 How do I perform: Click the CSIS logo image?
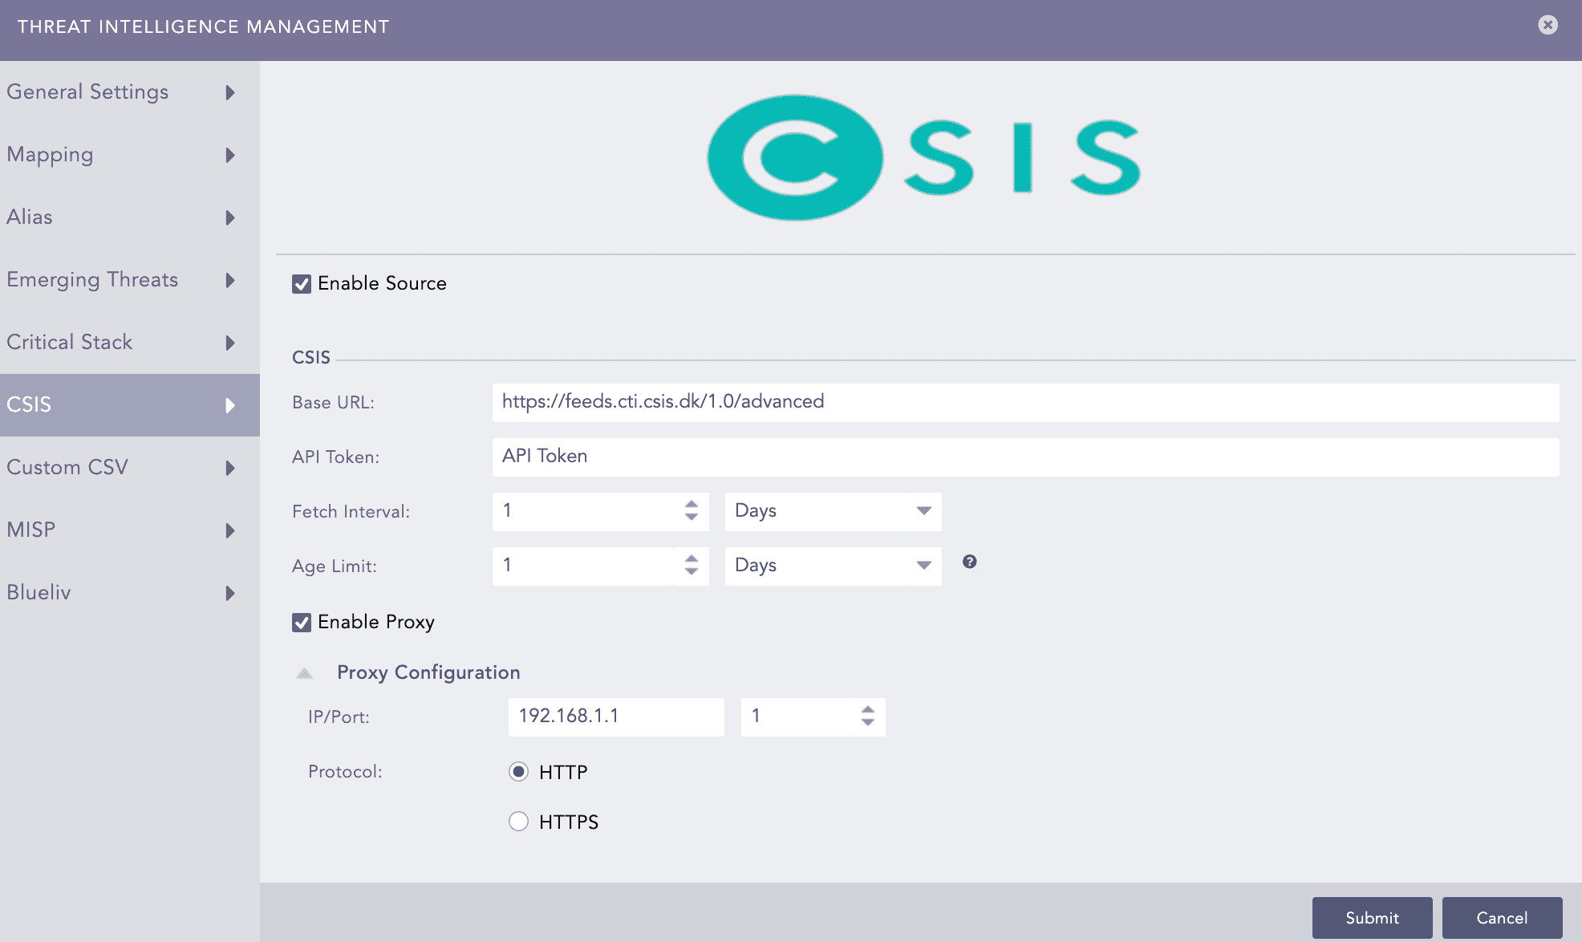coord(923,157)
